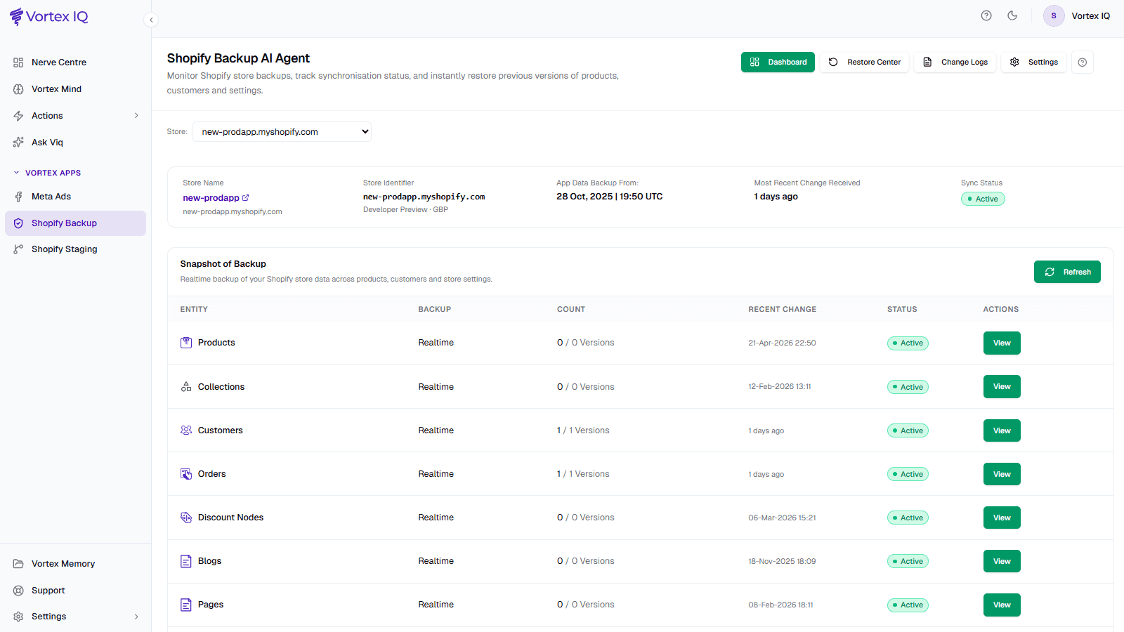Expand the sidebar Settings submenu

136,617
